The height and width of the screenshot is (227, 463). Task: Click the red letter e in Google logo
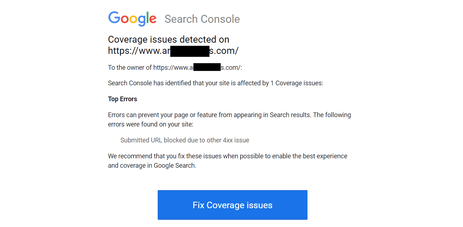coord(153,20)
